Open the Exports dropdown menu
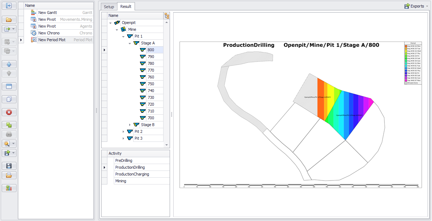This screenshot has width=432, height=221. coord(416,6)
